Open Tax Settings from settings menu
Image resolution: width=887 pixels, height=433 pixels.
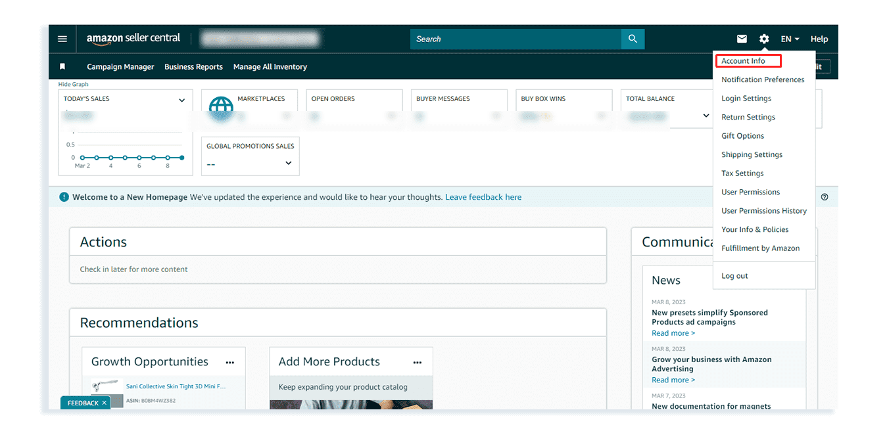click(742, 173)
